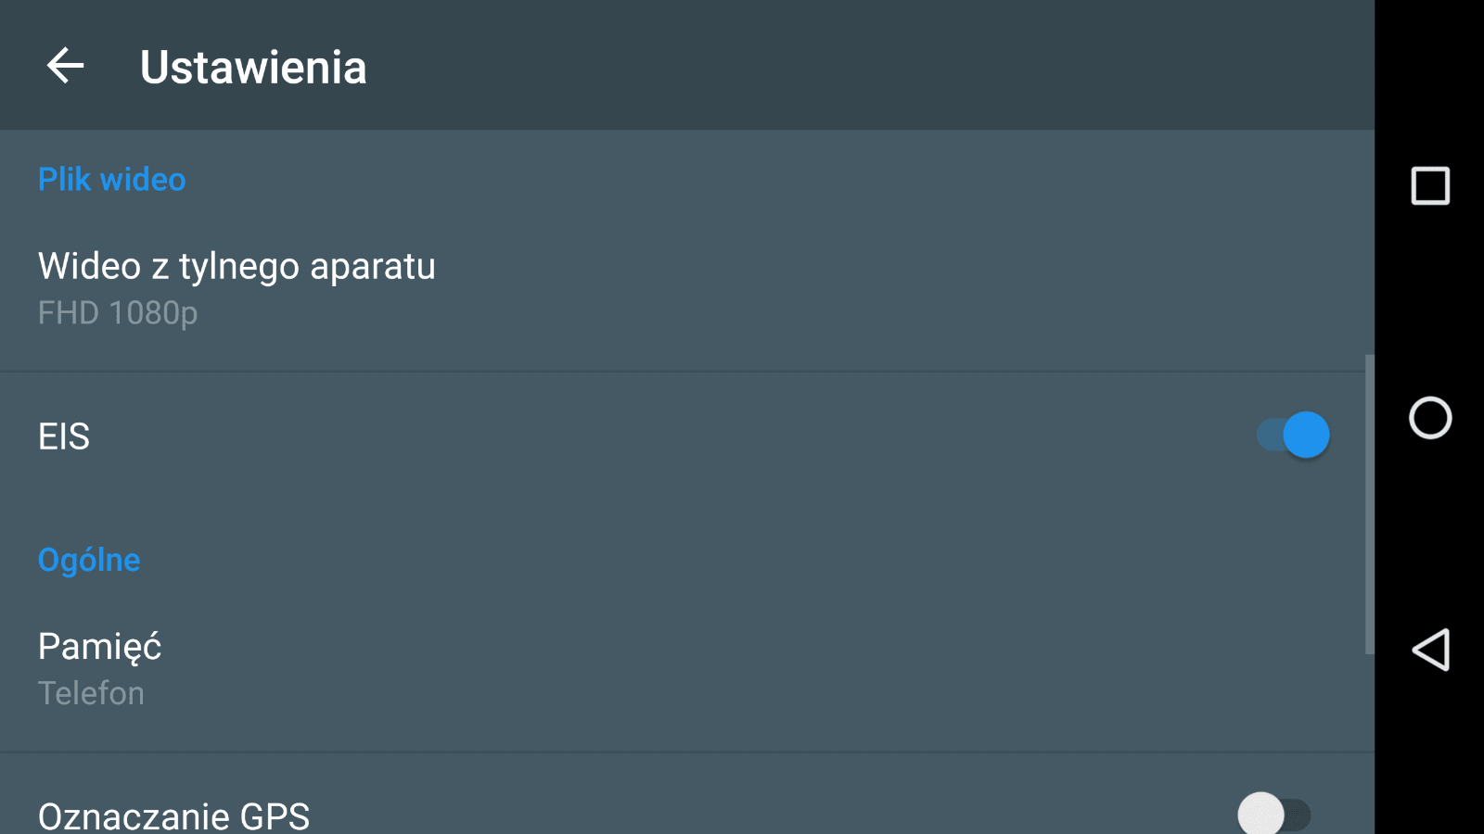Select the FHD 1080p resolution value
The image size is (1484, 834).
pyautogui.click(x=118, y=313)
